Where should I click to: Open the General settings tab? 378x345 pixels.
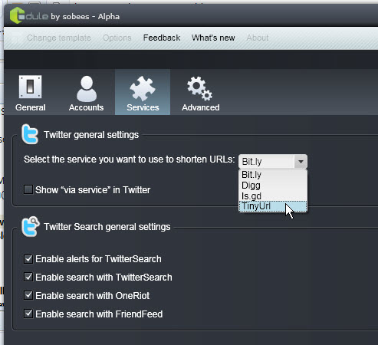[x=31, y=93]
